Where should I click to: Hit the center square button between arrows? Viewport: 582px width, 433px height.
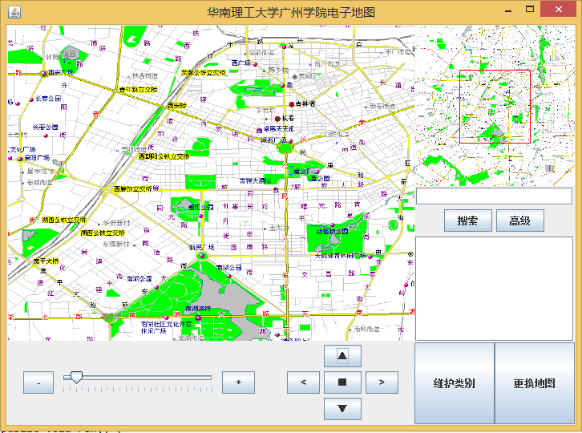tap(342, 382)
